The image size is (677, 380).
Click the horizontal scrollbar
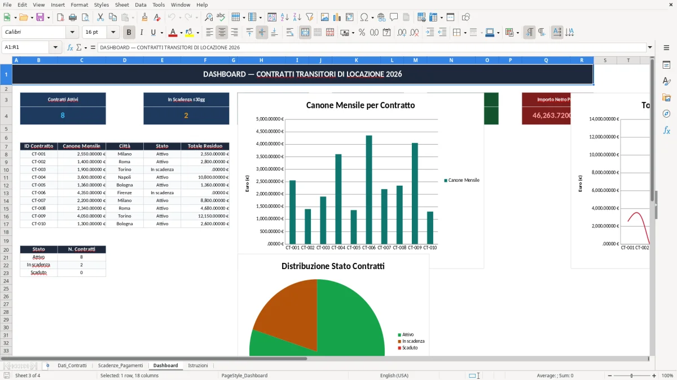153,359
